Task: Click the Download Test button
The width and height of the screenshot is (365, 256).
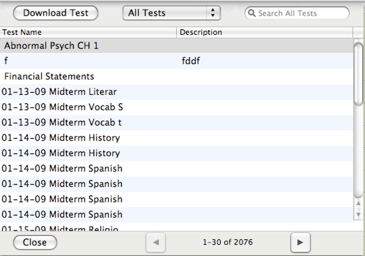Action: point(56,13)
